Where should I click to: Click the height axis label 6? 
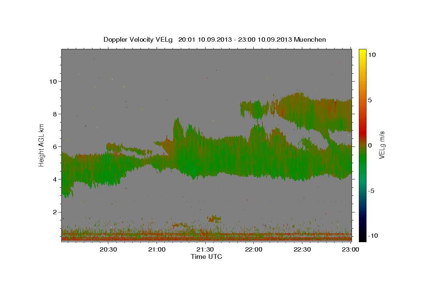[55, 147]
